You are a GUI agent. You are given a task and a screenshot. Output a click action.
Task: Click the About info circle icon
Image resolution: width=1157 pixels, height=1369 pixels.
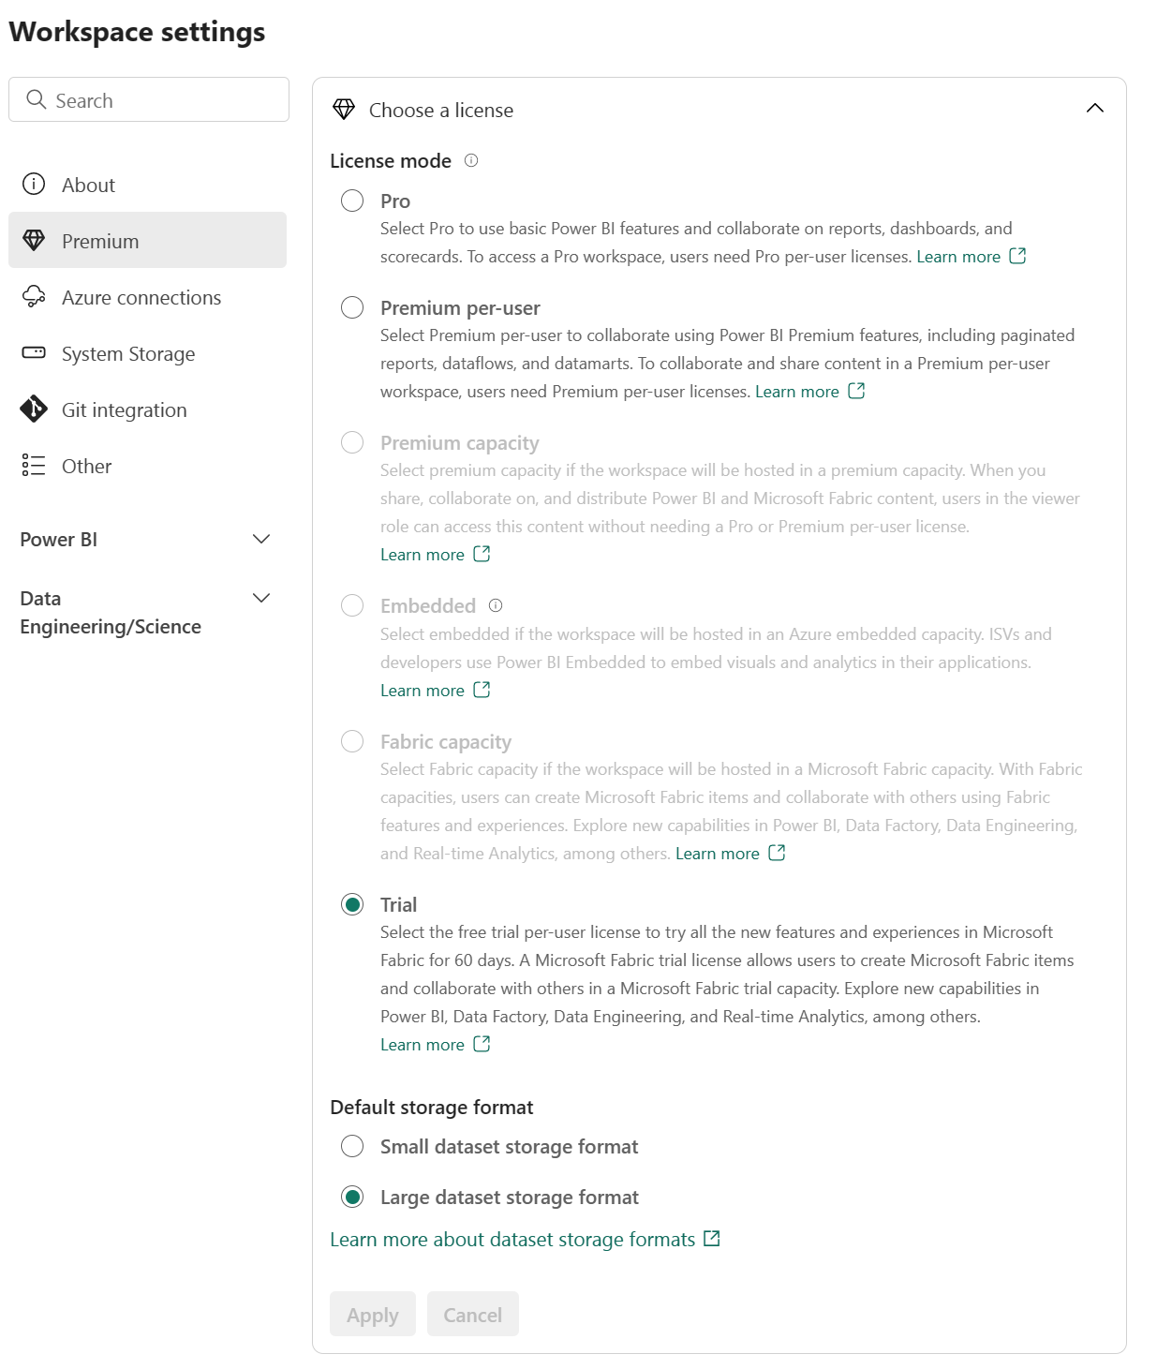point(34,184)
